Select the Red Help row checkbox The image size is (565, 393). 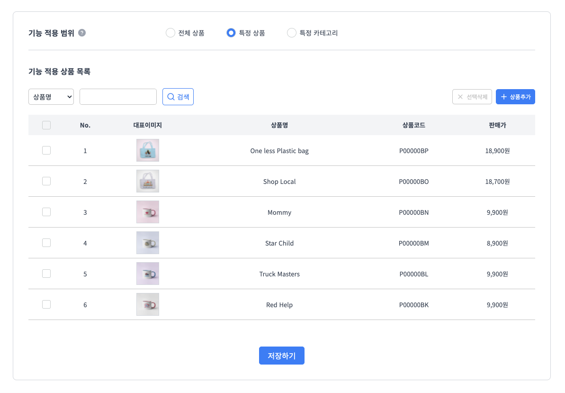[46, 304]
